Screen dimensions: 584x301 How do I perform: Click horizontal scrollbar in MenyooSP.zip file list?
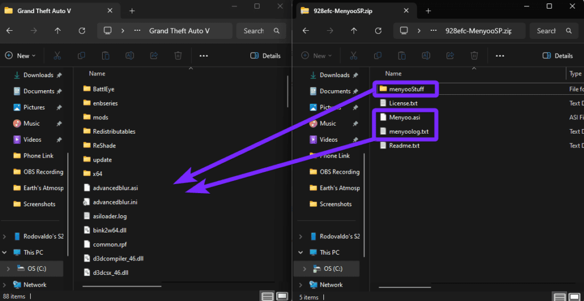[404, 287]
